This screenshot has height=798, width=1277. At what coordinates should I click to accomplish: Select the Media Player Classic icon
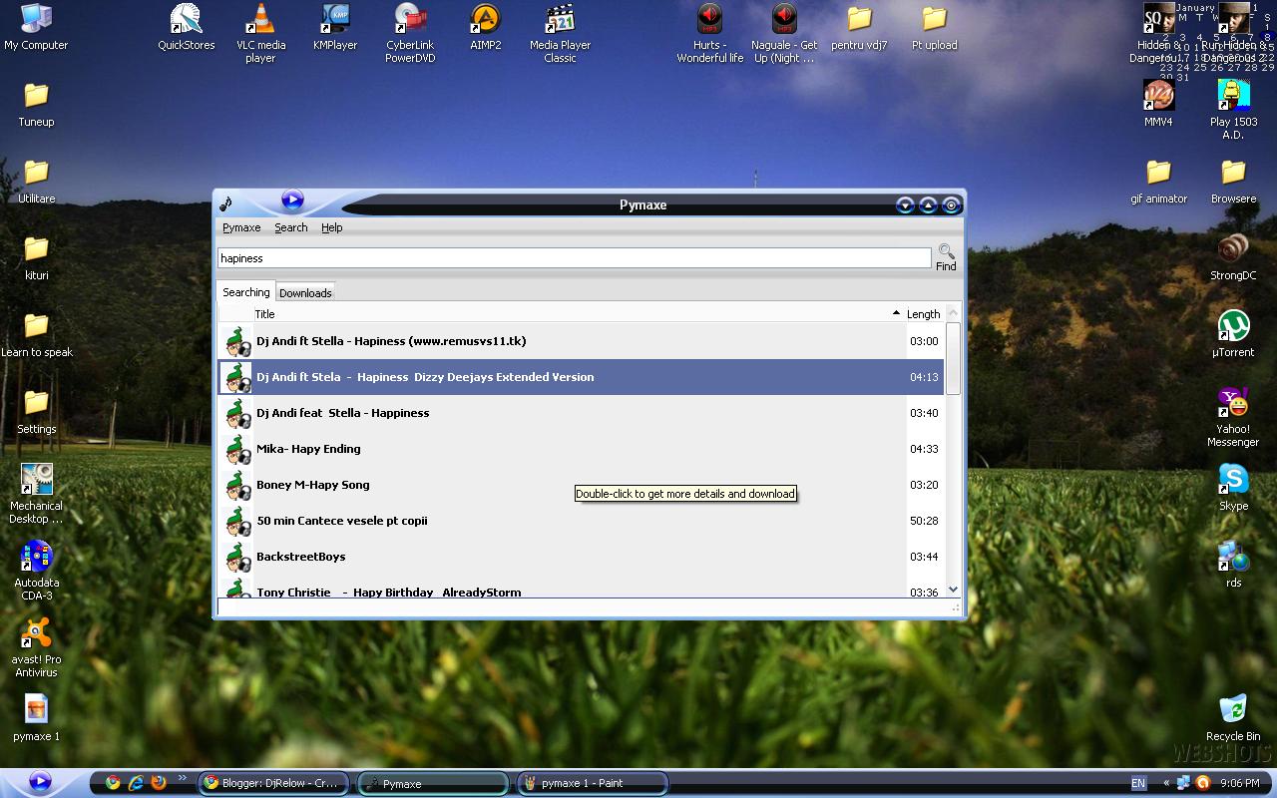560,33
